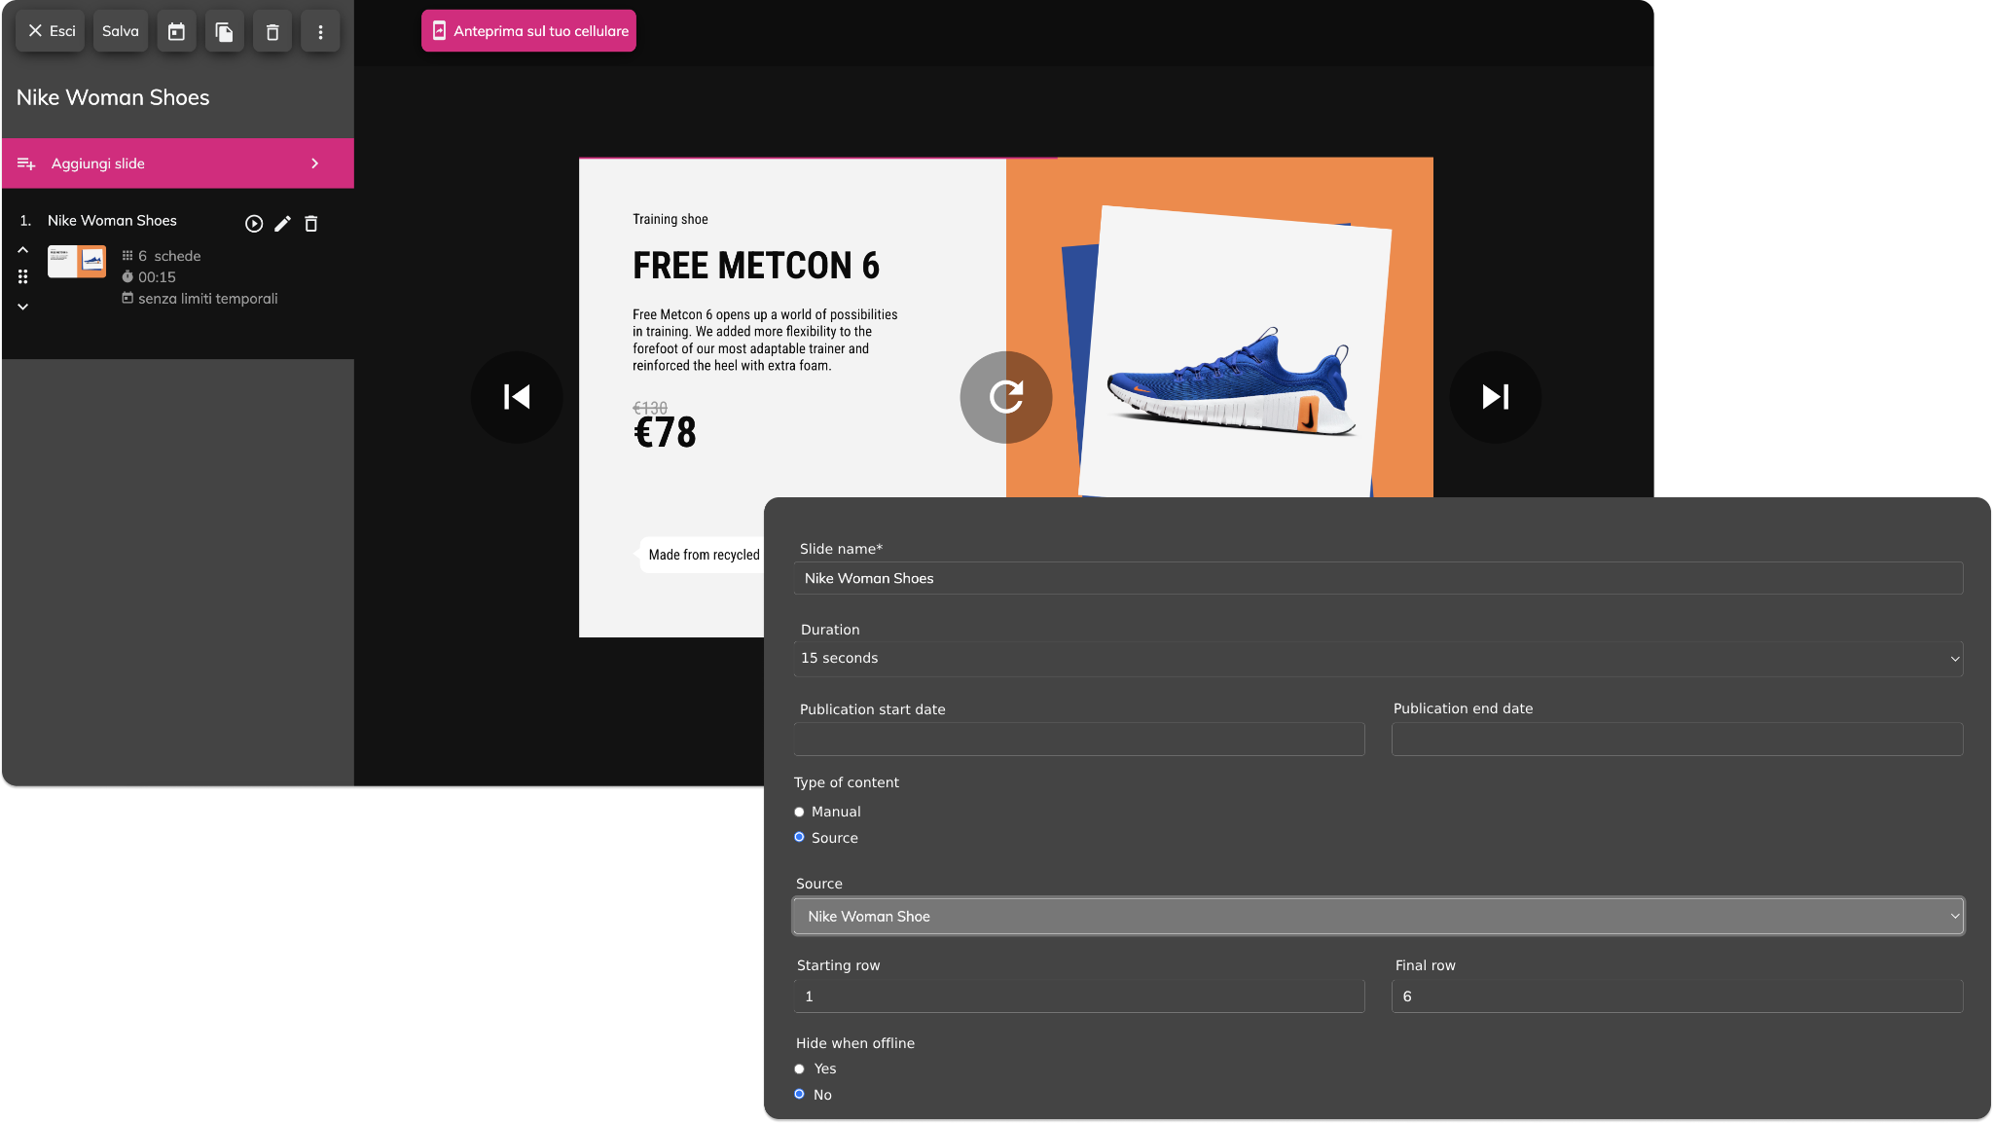Viewport: 1993px width, 1123px height.
Task: Click Anteprima sul tuo cellulare button
Action: click(528, 31)
